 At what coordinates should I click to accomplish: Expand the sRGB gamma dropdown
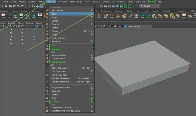(150, 26)
